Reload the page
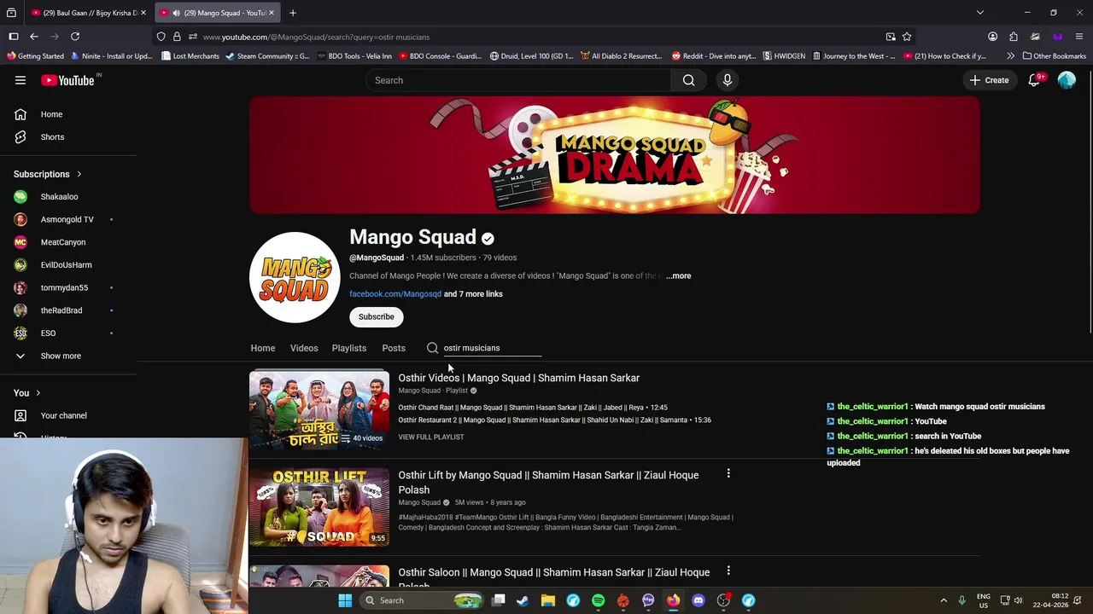Viewport: 1093px width, 614px height. [75, 37]
